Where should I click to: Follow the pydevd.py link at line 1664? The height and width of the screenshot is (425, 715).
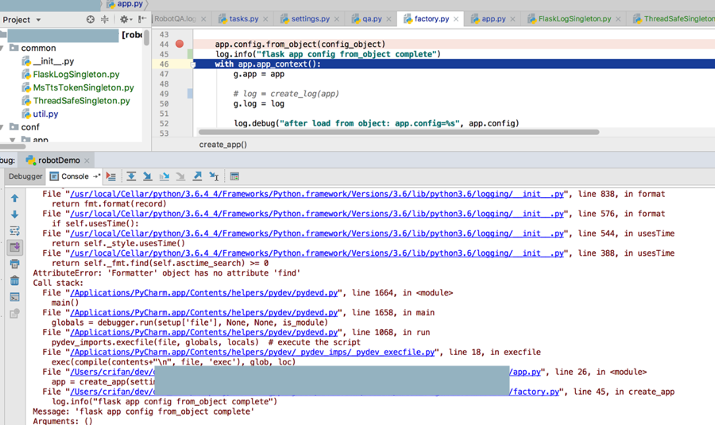point(203,293)
